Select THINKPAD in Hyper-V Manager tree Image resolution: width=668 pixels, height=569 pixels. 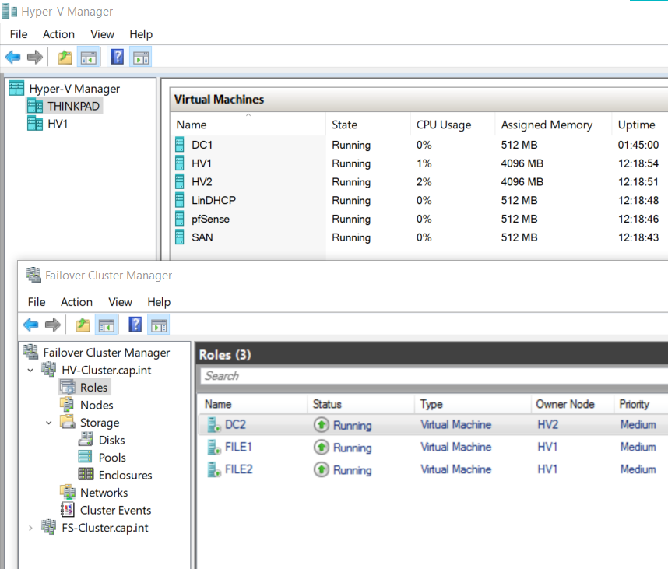(73, 106)
